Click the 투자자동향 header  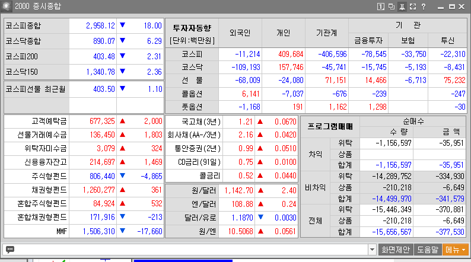tap(192, 28)
